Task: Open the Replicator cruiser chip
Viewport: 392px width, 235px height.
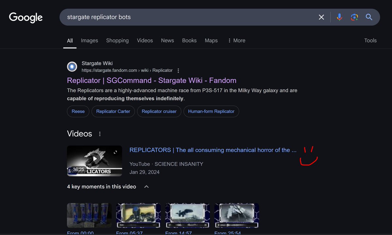Action: 159,111
